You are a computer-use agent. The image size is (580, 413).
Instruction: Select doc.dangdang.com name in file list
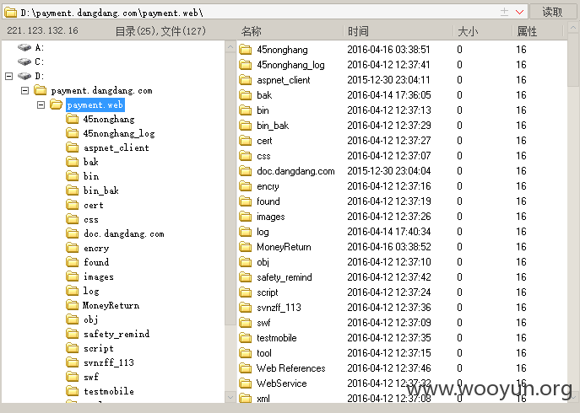(x=295, y=171)
